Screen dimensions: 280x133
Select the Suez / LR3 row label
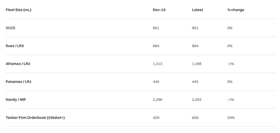(15, 46)
